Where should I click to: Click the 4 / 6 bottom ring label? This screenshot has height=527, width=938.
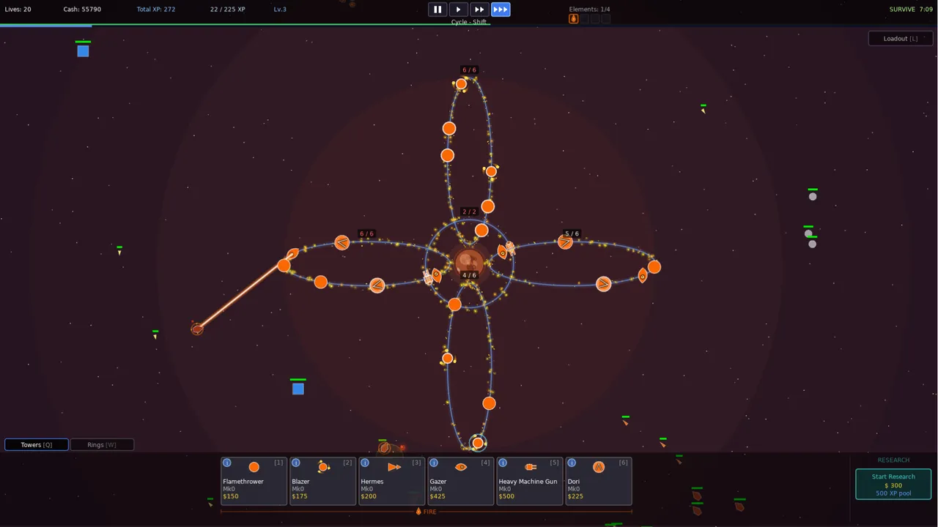tap(469, 275)
